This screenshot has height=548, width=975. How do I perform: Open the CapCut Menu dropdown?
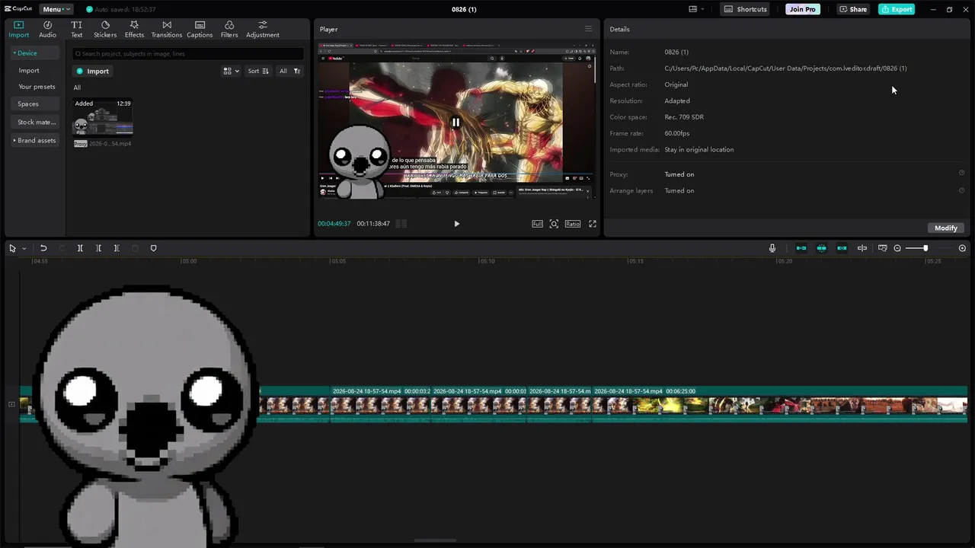[x=56, y=9]
